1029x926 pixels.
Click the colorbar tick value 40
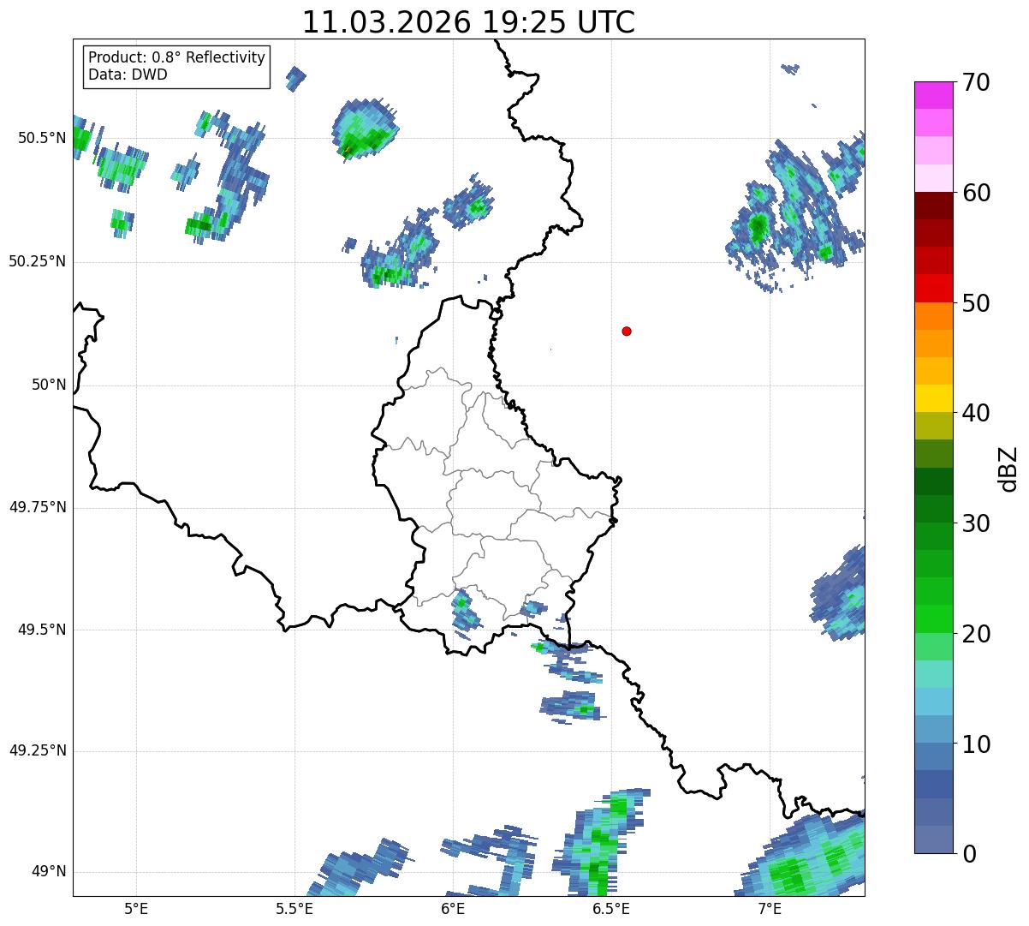click(x=976, y=413)
